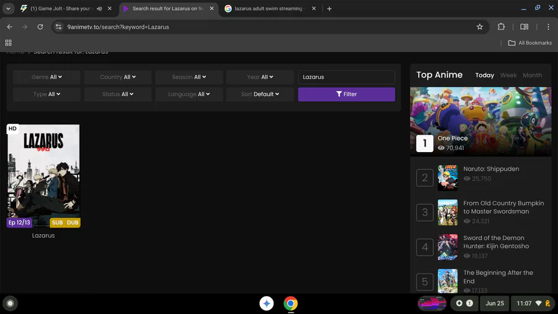This screenshot has width=558, height=314.
Task: Click the Old Country Bumpkin thumbnail image
Action: [448, 212]
